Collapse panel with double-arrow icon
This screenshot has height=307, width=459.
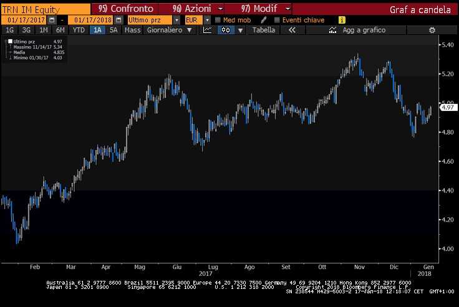pos(292,30)
